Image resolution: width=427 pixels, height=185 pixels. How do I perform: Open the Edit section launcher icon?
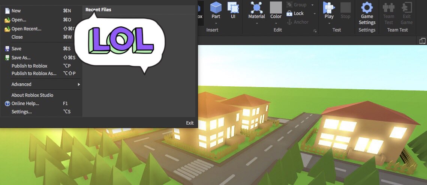pos(315,31)
